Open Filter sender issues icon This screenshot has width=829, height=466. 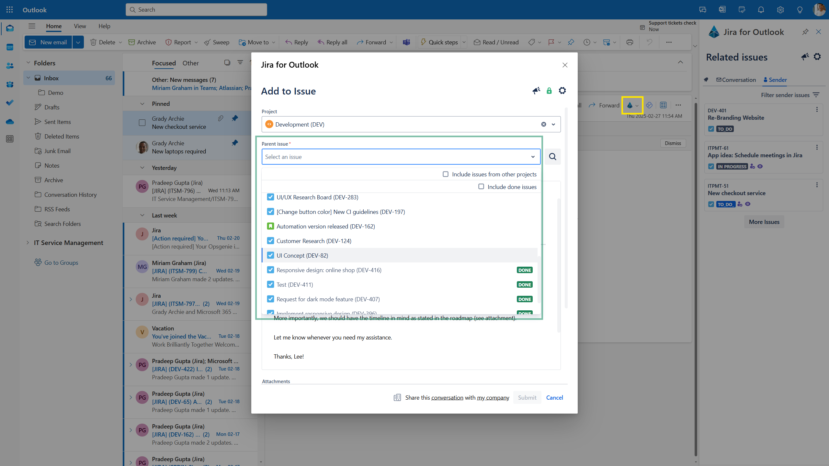(816, 95)
